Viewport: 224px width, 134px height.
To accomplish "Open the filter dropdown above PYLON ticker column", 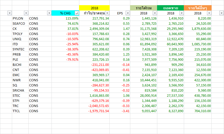I will 26,13.
